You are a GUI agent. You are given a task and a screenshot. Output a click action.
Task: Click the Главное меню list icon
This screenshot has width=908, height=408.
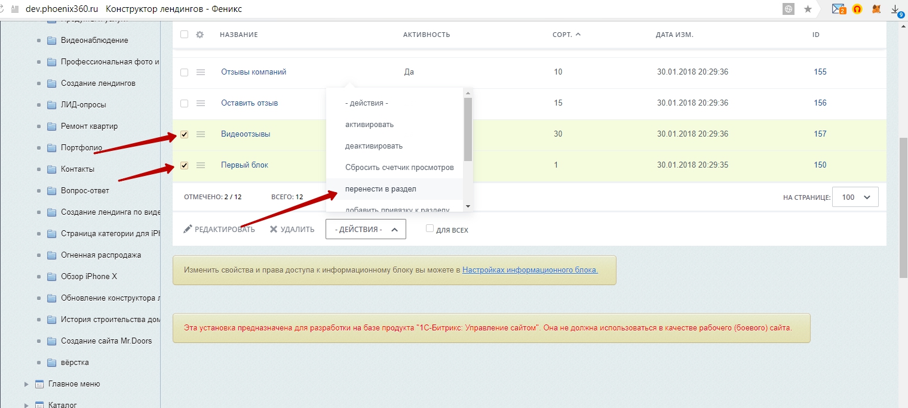[x=39, y=384]
